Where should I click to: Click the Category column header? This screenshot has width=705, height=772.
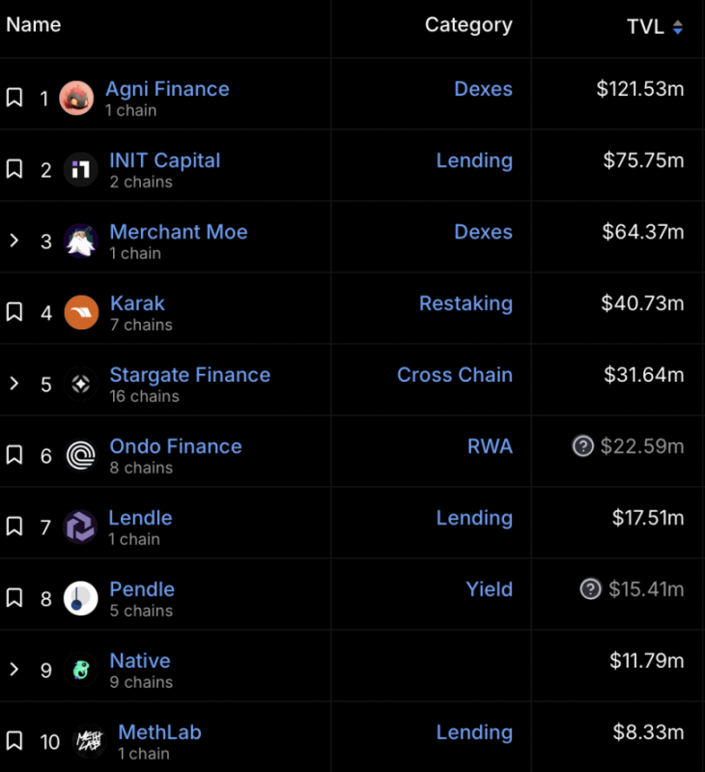(468, 25)
